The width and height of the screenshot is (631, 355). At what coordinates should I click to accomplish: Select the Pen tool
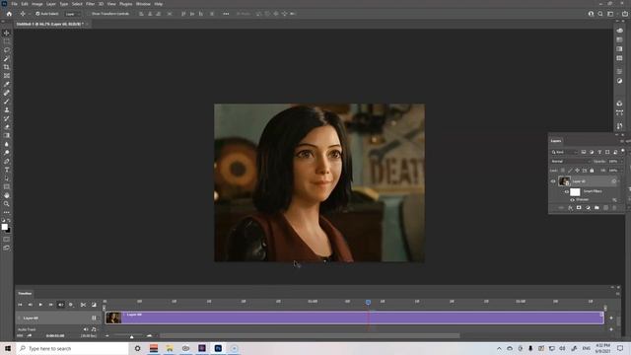click(x=7, y=161)
